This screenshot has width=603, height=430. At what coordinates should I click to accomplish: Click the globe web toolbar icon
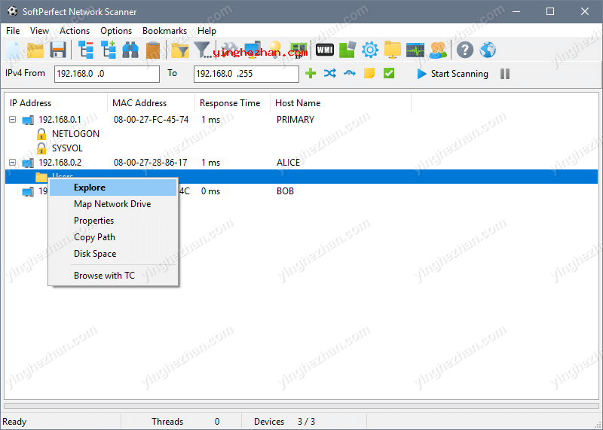(488, 50)
